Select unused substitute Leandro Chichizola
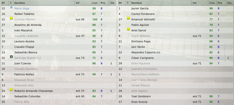This screenshot has width=234, height=105. click(176, 69)
